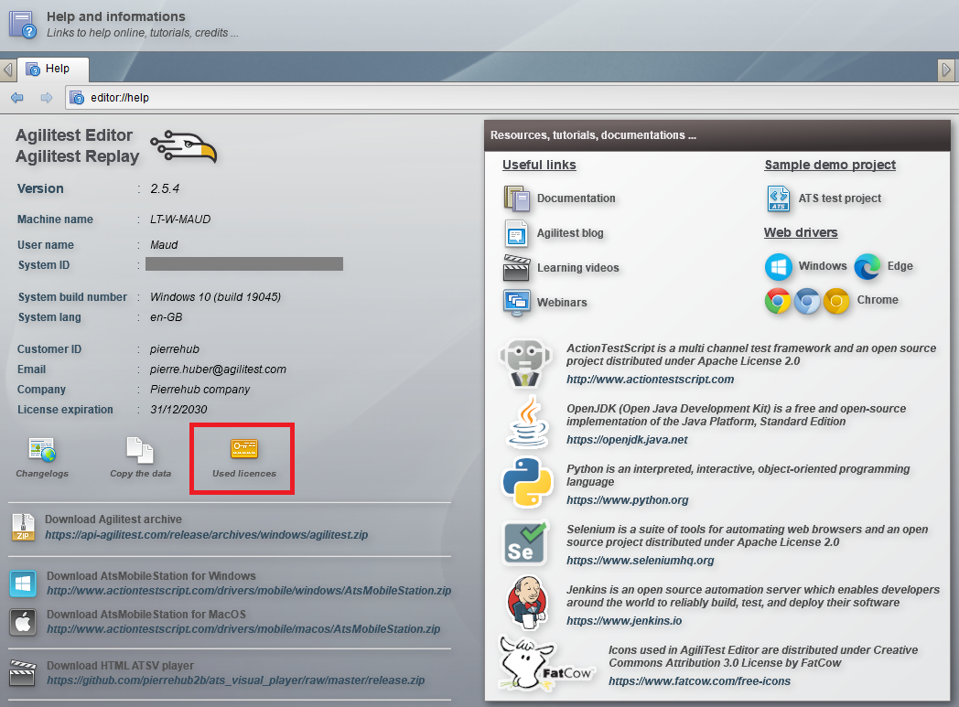Click the left tab bar scroll arrow
This screenshot has width=959, height=707.
click(8, 70)
